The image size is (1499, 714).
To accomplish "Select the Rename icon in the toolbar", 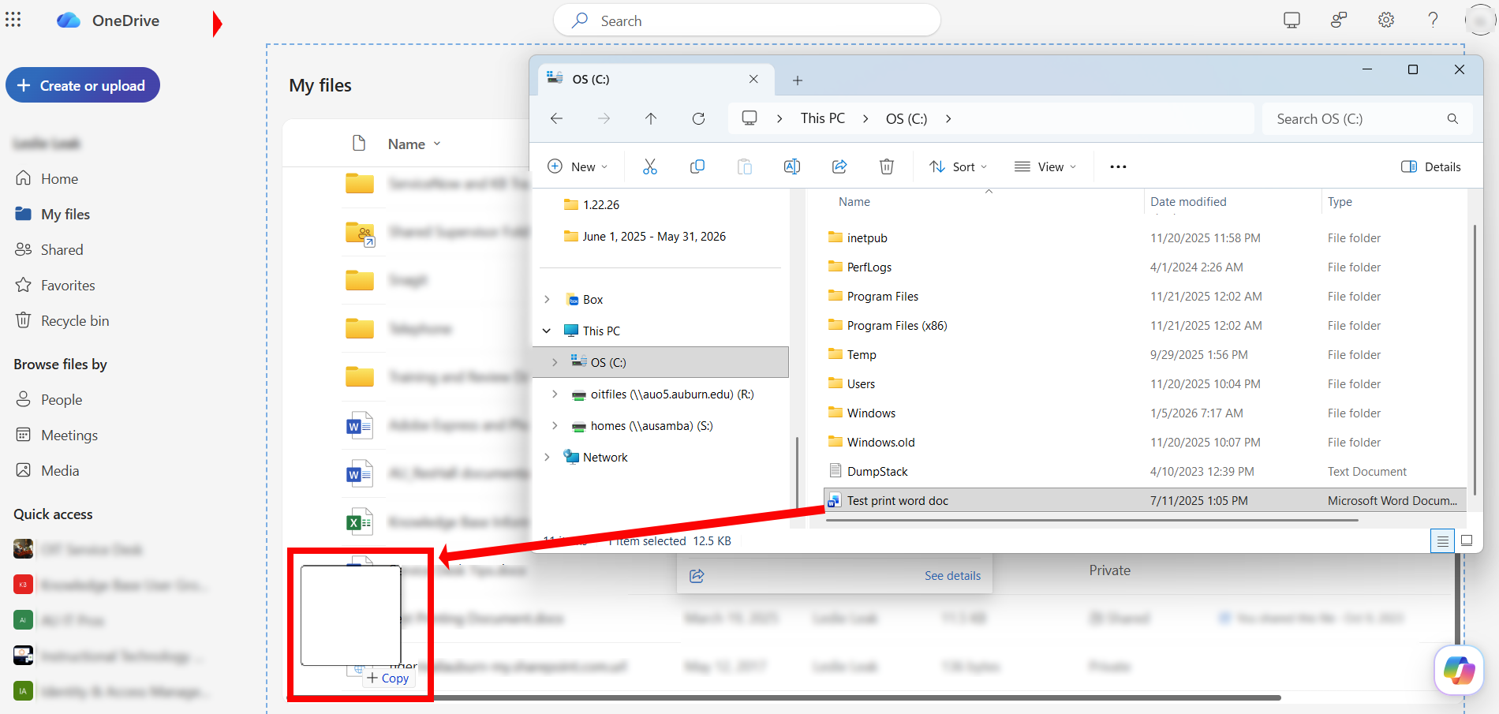I will 792,166.
